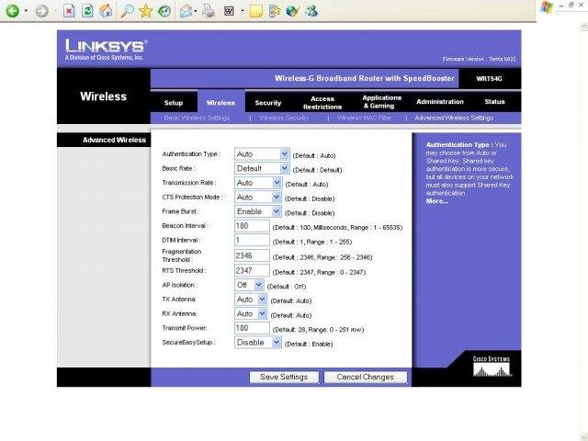Go to Basic Wireless Settings subtab
The image size is (588, 441).
tap(197, 118)
